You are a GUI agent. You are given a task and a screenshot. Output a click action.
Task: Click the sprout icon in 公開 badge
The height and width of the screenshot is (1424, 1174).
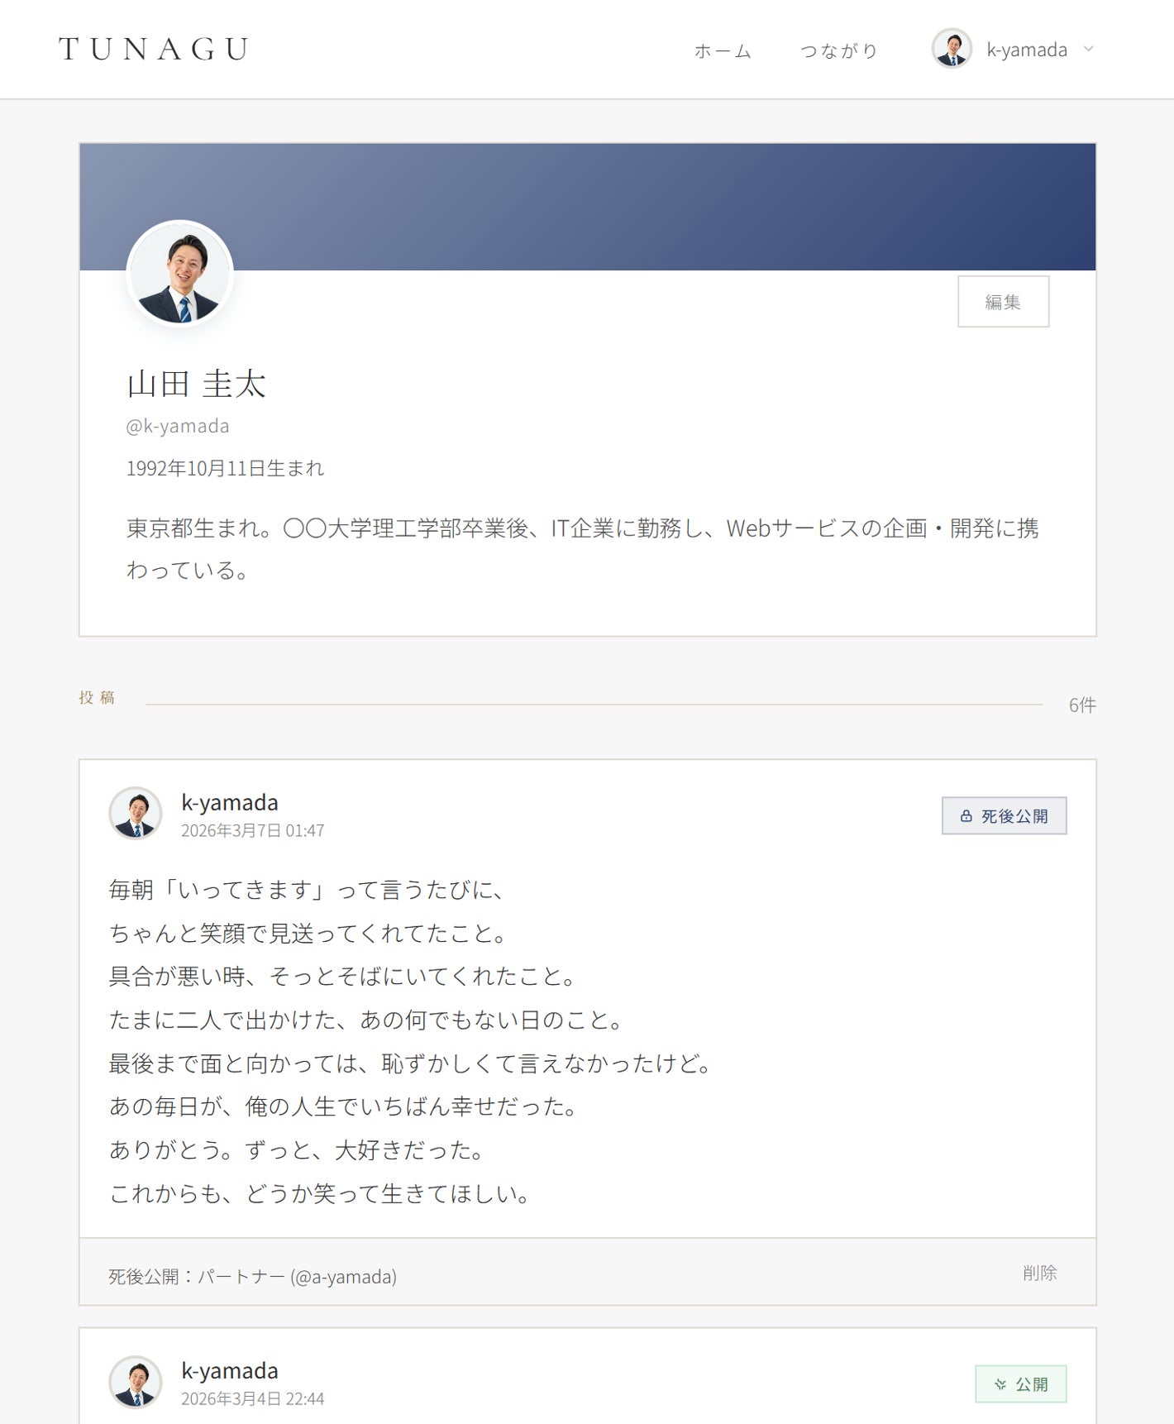click(1000, 1383)
